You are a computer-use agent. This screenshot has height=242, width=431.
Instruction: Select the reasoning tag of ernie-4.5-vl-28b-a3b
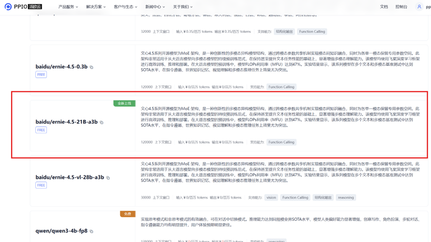(x=346, y=198)
